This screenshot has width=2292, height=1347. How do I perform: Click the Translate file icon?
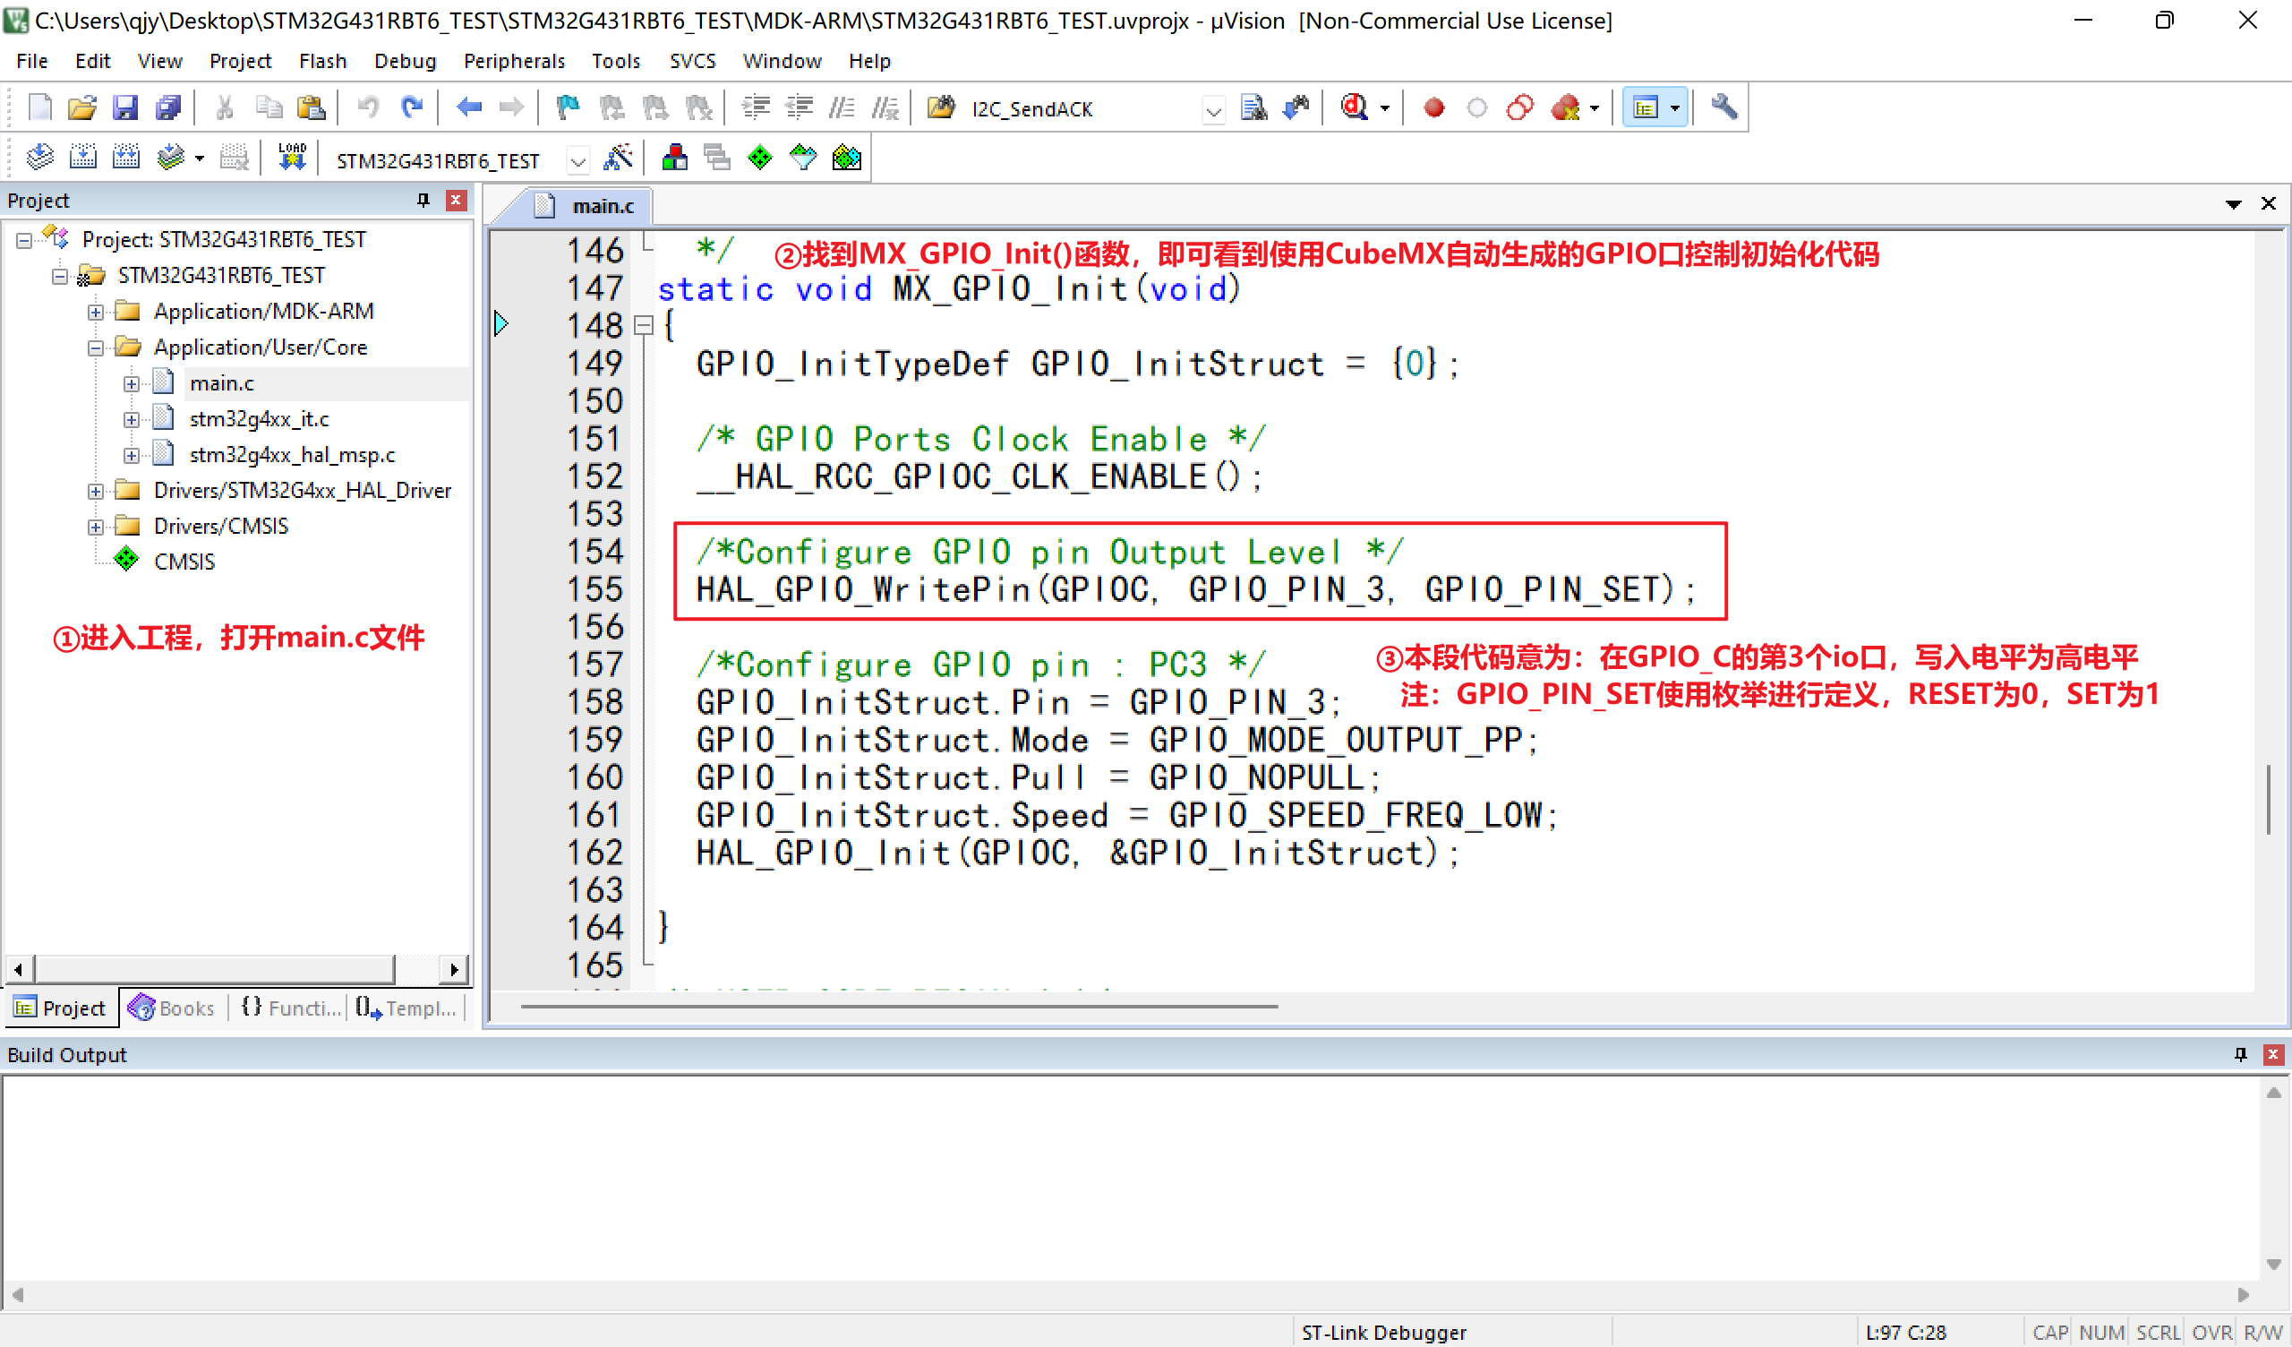tap(39, 159)
